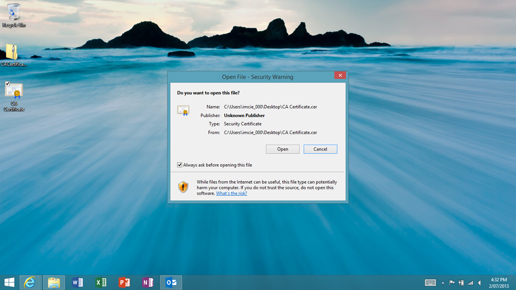
Task: Launch PowerPoint from the taskbar
Action: 124,282
